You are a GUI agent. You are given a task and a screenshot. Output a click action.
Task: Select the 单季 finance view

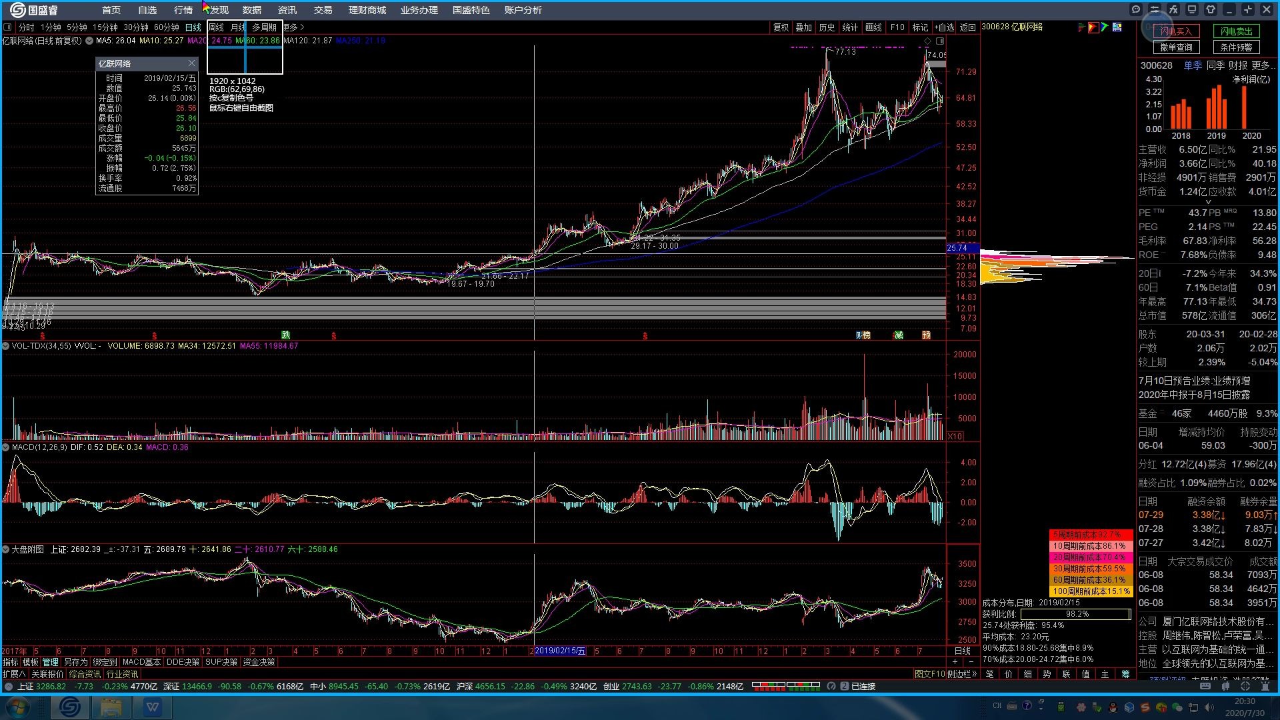[1193, 65]
